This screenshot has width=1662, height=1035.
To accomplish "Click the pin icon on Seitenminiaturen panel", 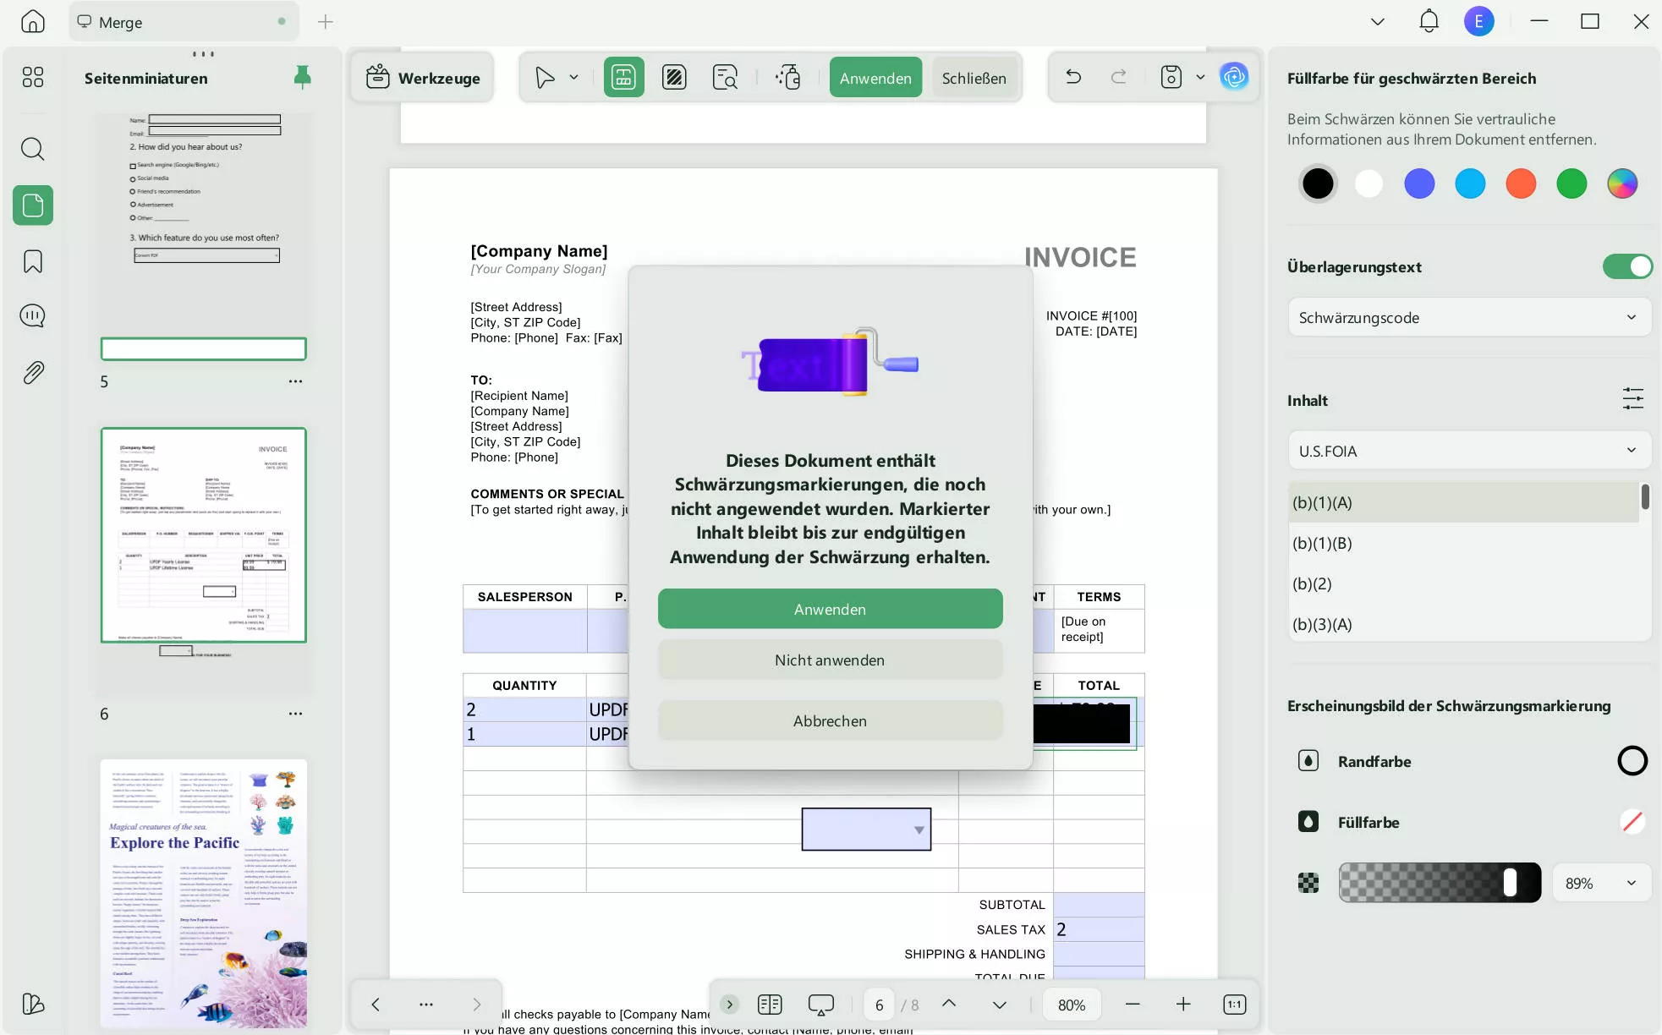I will point(302,77).
